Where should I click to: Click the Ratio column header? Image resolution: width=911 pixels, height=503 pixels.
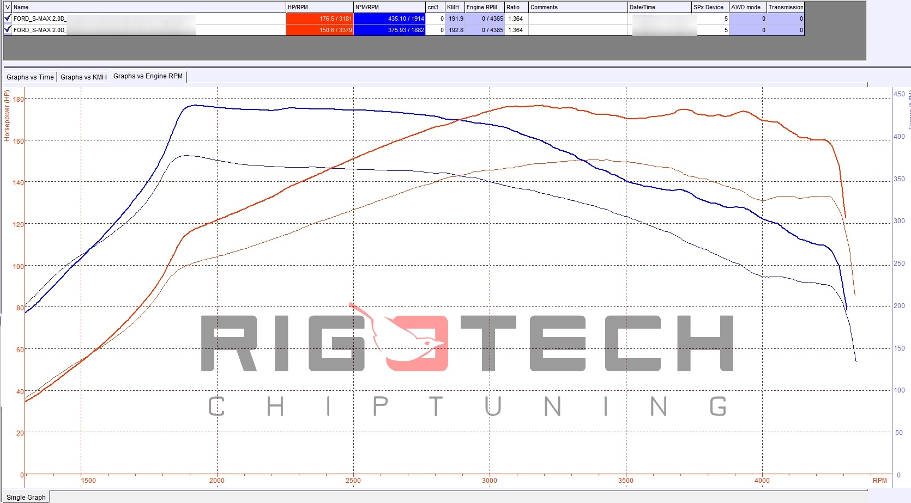tap(516, 7)
